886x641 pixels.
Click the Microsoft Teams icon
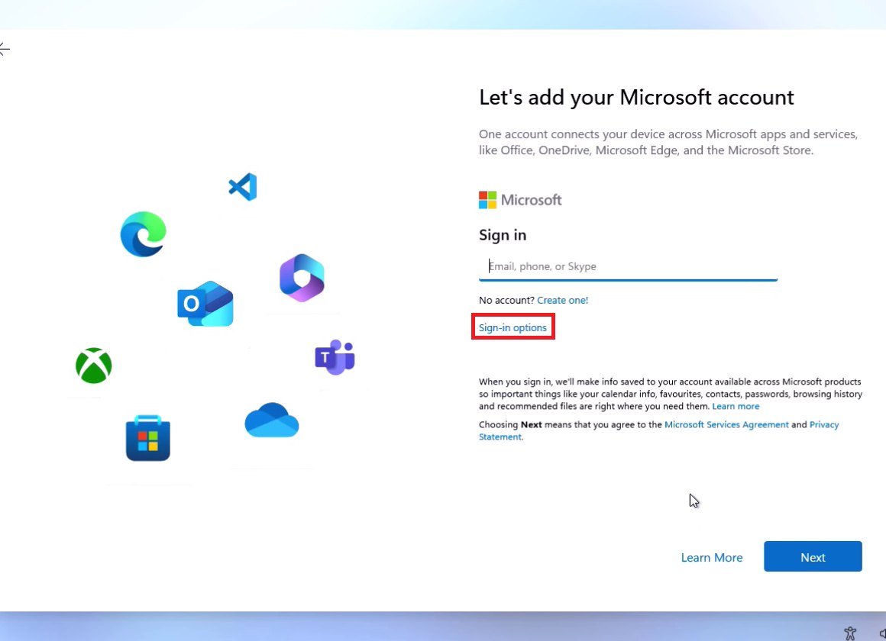[335, 357]
